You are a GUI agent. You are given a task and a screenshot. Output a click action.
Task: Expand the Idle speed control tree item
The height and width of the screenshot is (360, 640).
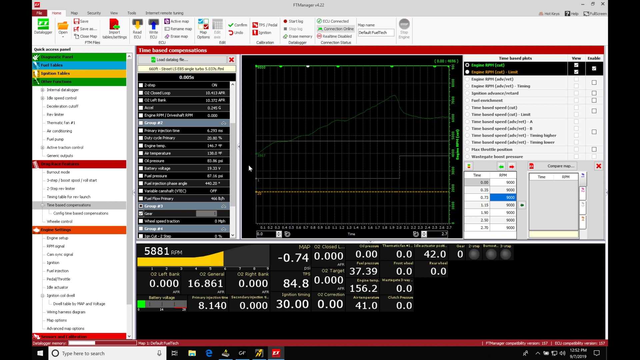[x=42, y=98]
